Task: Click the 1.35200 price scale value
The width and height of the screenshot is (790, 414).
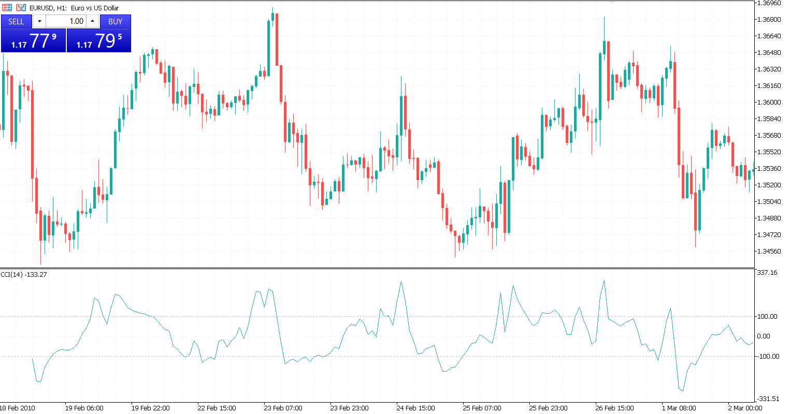Action: (769, 185)
